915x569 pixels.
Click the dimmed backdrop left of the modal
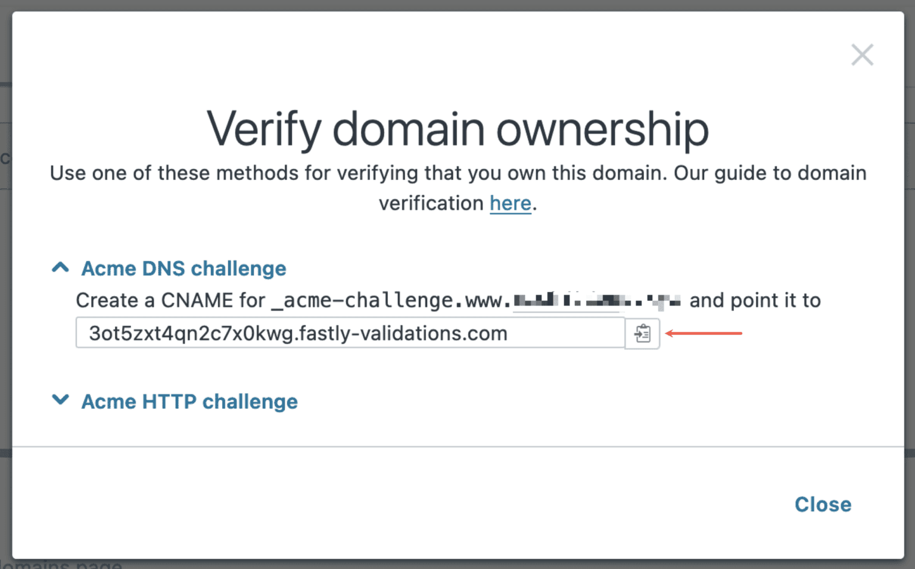[5, 298]
